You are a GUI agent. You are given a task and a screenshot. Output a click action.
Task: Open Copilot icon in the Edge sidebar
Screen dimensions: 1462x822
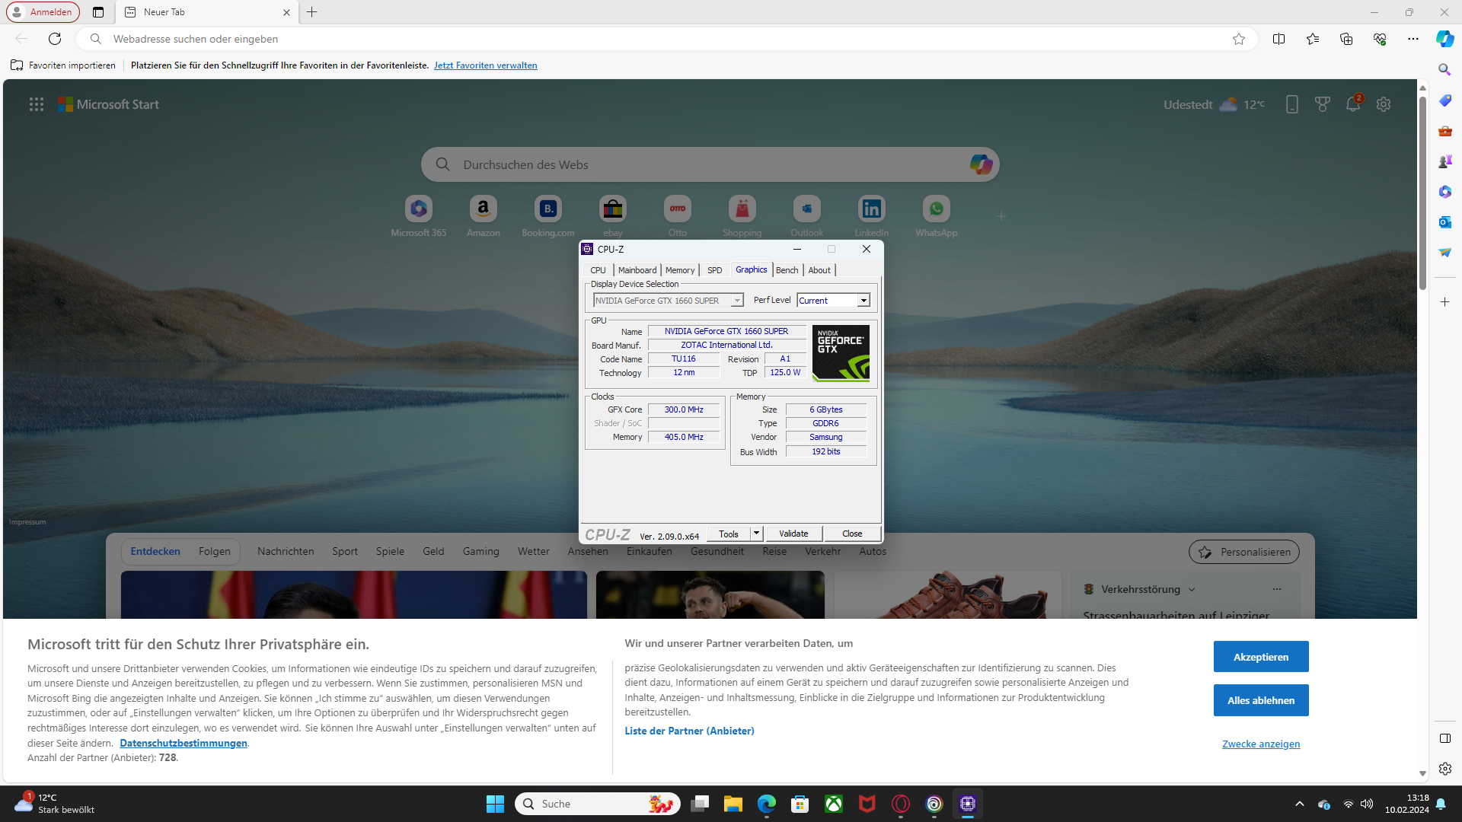[1444, 39]
